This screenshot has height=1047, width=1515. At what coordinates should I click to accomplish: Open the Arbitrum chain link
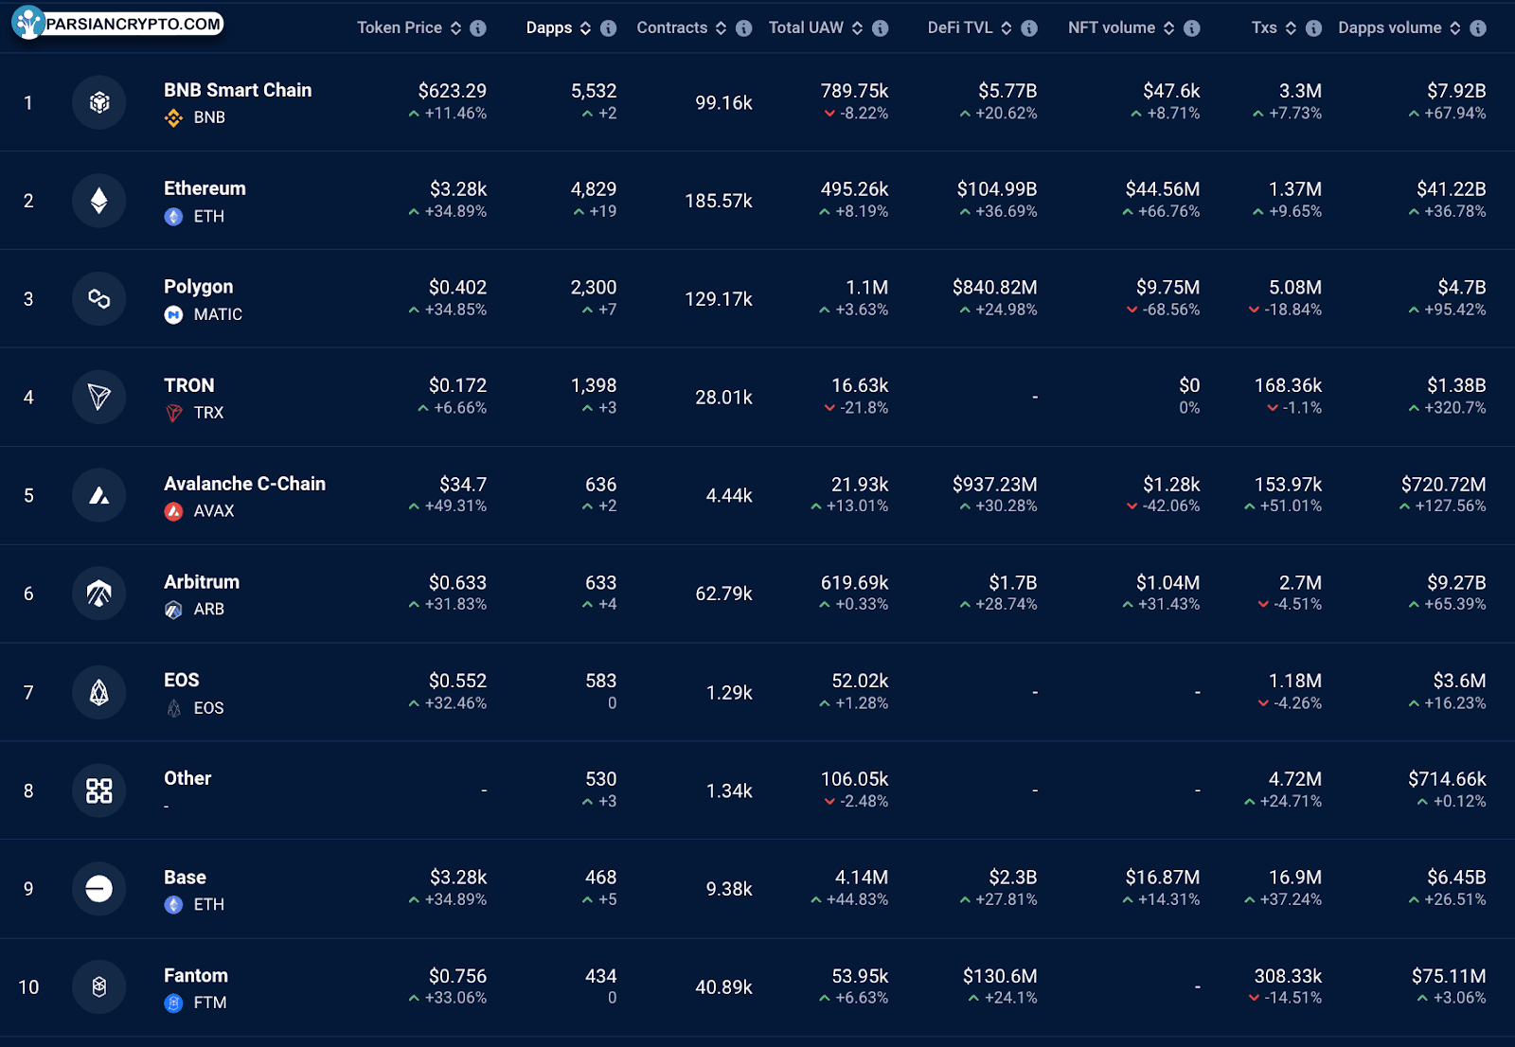[x=202, y=582]
